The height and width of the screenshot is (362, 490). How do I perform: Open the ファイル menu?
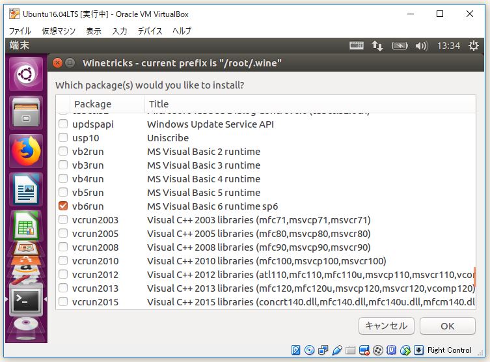[20, 31]
